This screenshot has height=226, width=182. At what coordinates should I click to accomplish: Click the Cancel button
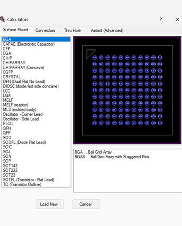(86, 204)
